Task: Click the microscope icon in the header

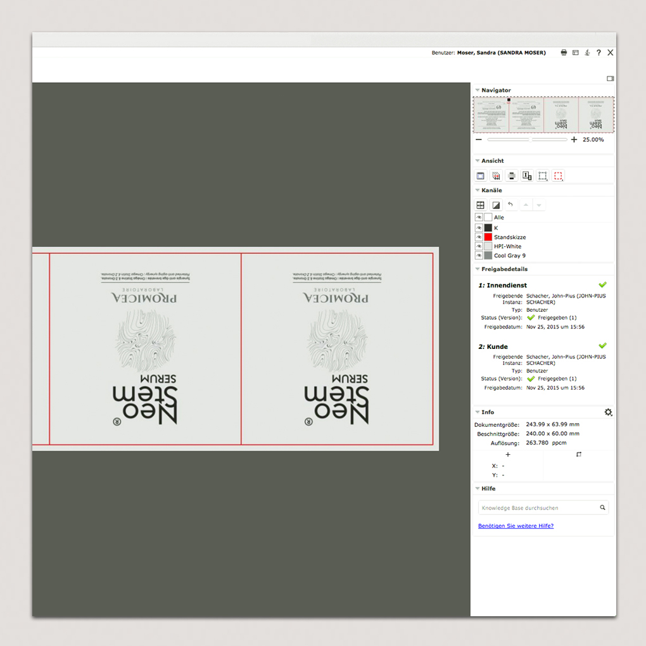Action: click(x=587, y=53)
